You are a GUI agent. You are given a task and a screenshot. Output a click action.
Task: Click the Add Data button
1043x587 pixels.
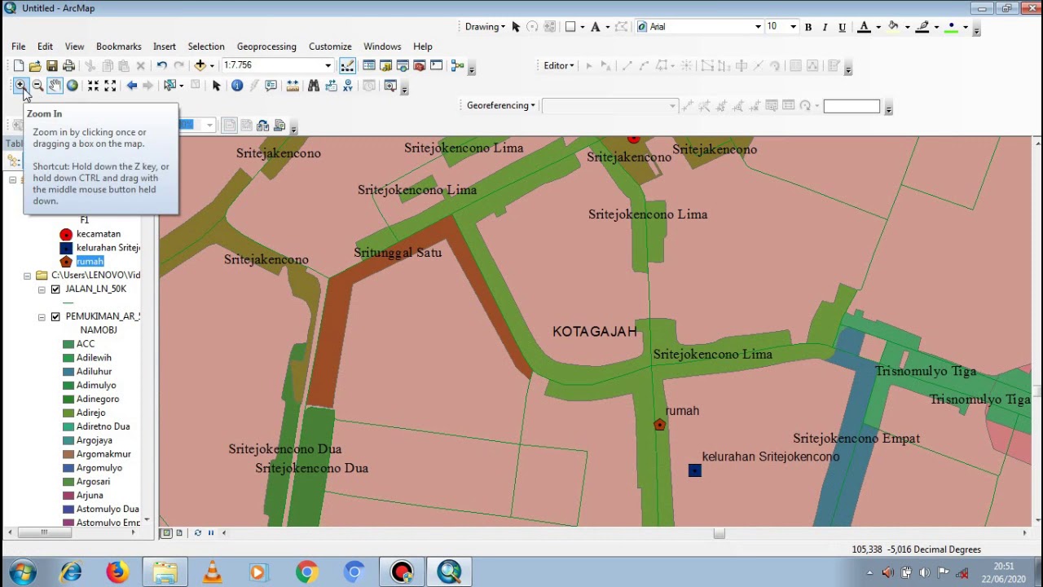tap(200, 65)
